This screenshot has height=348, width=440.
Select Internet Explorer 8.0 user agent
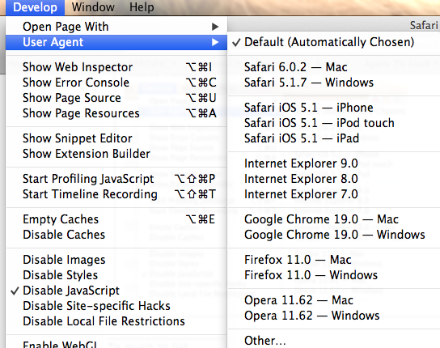334,179
